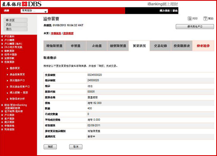Open 財務需求分析 sidebar sub-item
This screenshot has width=217, height=156.
tap(17, 99)
